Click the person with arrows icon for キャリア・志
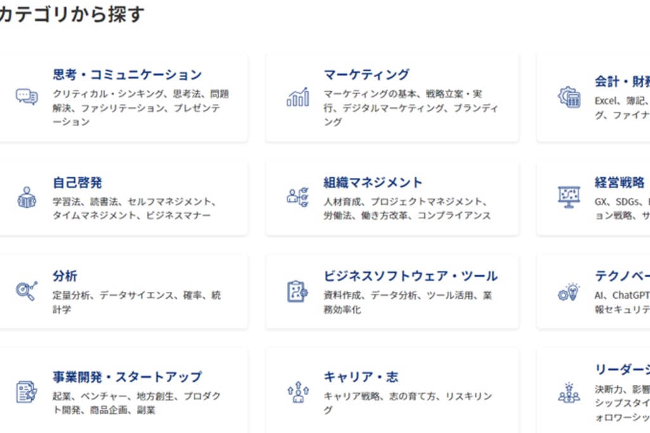Viewport: 650px width, 433px height. 298,392
